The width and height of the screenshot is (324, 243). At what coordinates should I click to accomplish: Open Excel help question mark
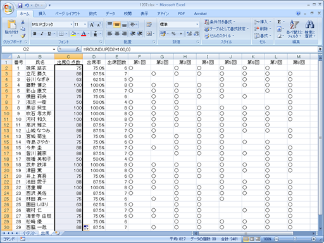298,13
